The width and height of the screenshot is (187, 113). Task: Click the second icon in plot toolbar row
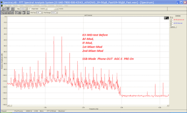pyautogui.click(x=6, y=13)
